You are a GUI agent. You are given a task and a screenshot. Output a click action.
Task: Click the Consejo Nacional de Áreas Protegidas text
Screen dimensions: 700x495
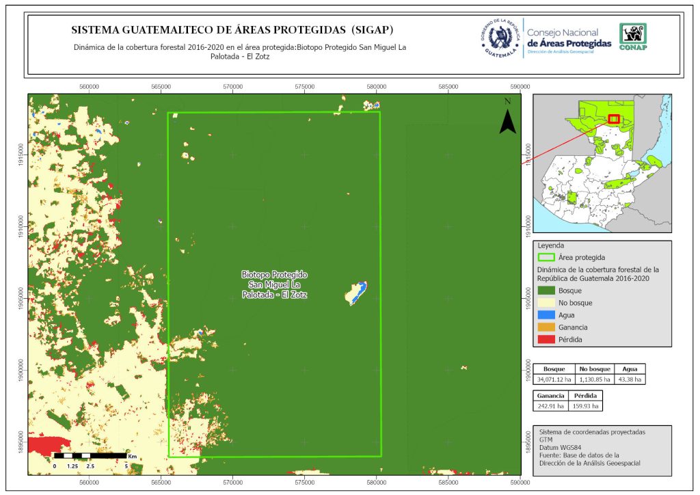(569, 38)
